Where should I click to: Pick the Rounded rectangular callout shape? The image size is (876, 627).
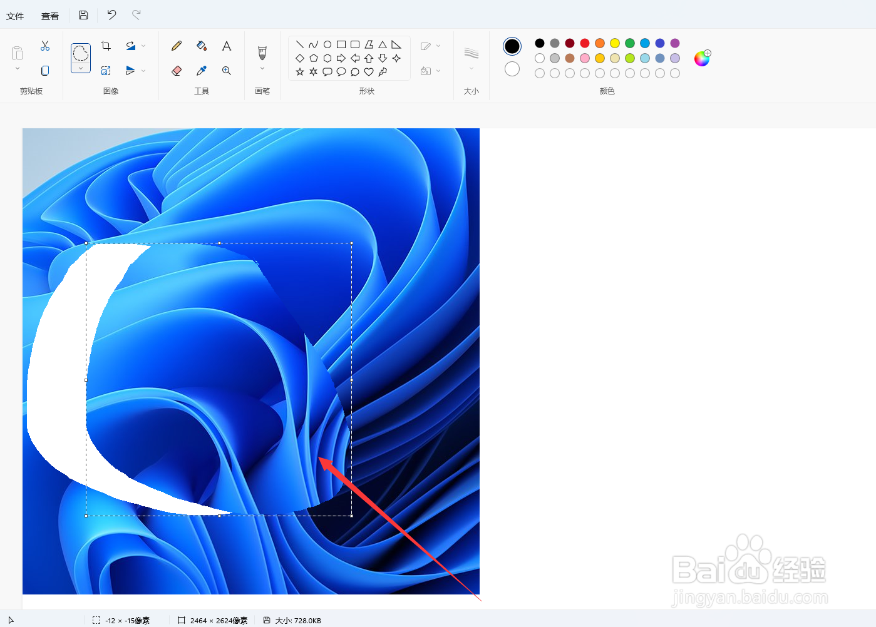pyautogui.click(x=327, y=72)
